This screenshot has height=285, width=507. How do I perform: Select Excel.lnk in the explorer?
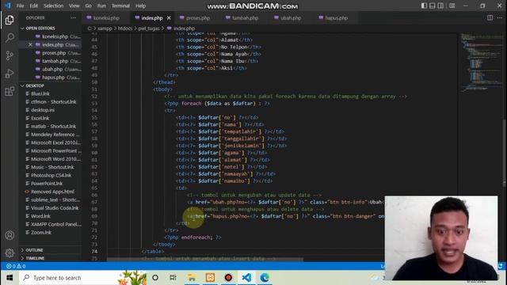click(40, 118)
